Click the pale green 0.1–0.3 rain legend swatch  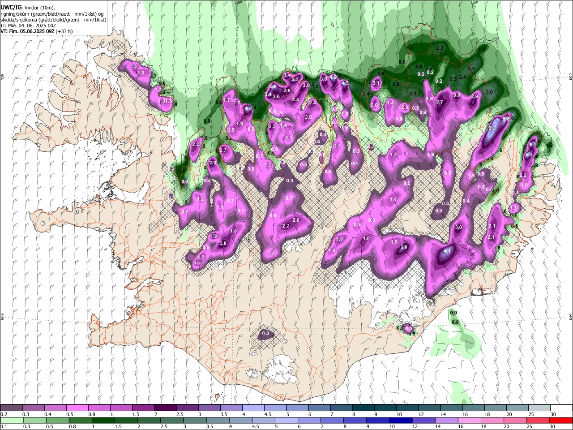[12, 421]
